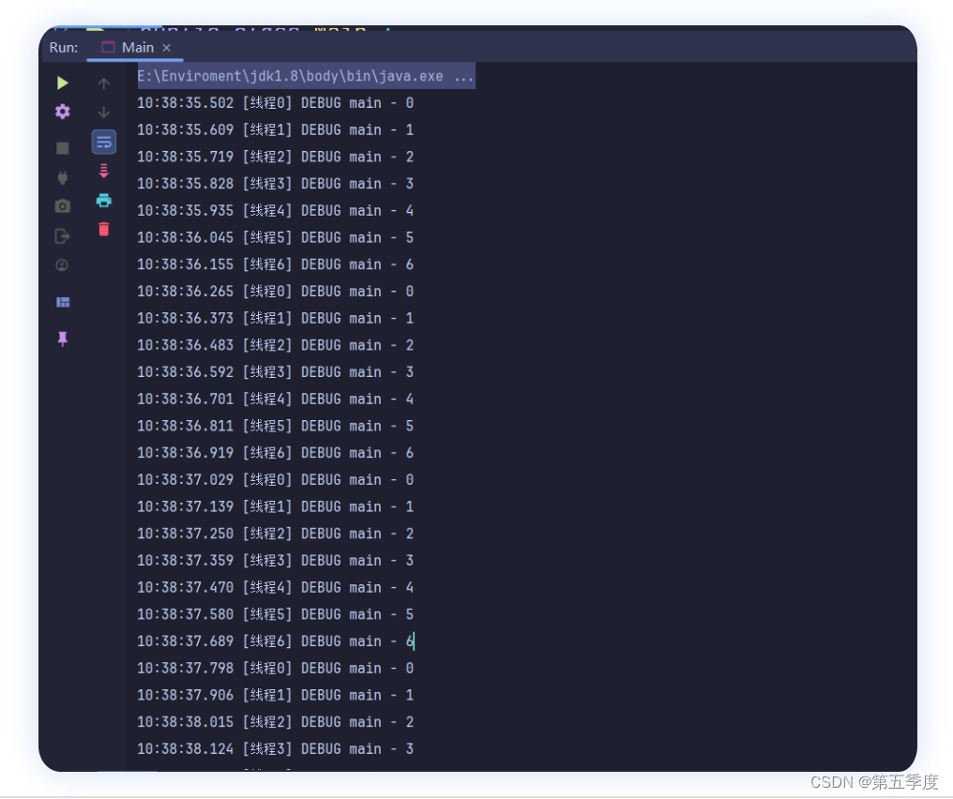Viewport: 953px width, 799px height.
Task: Select log line timestamped 10:38:36.265
Action: point(276,292)
